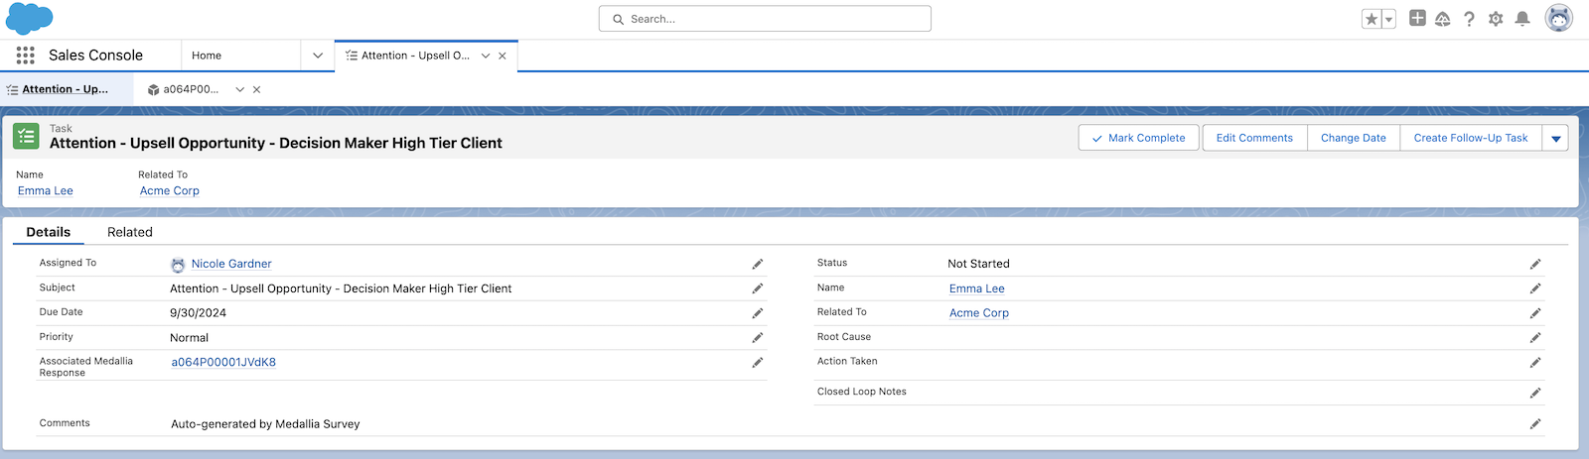Click the Mark Complete button

pos(1138,138)
